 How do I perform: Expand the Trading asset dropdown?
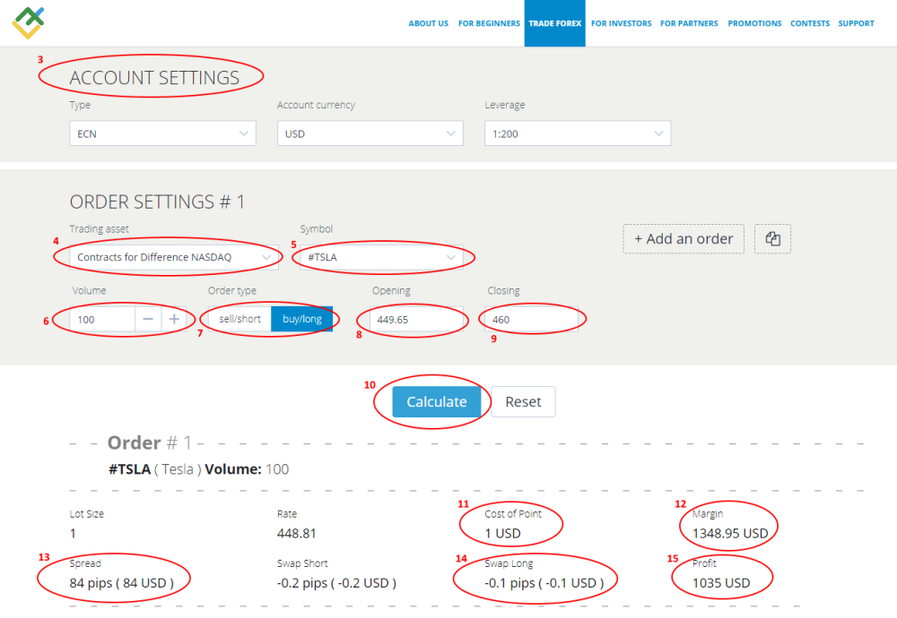click(x=164, y=258)
